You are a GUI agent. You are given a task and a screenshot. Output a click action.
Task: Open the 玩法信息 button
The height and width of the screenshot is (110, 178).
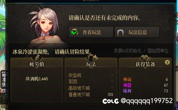(137, 32)
